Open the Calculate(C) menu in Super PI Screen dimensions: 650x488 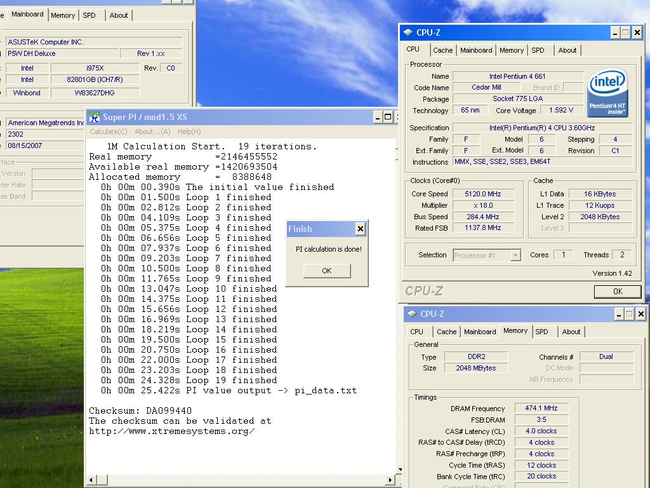pyautogui.click(x=108, y=132)
